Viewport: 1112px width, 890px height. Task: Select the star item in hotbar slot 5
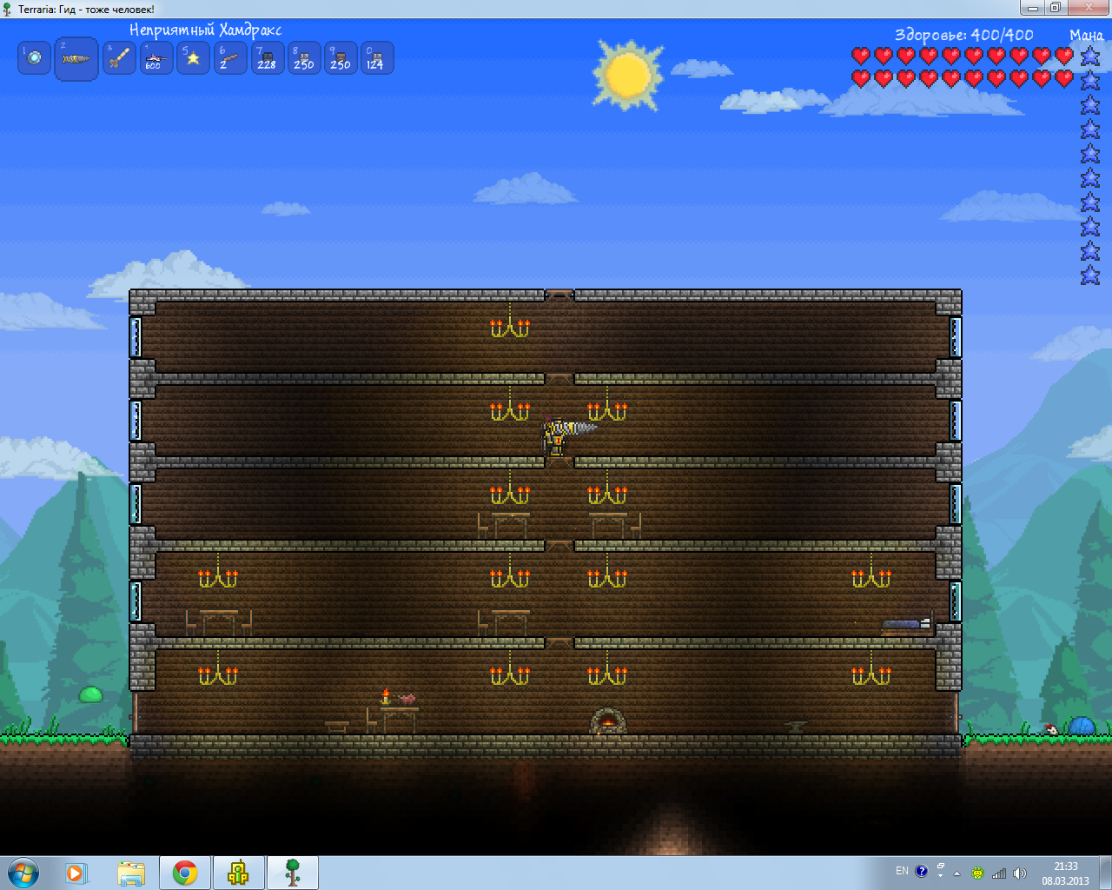click(194, 58)
